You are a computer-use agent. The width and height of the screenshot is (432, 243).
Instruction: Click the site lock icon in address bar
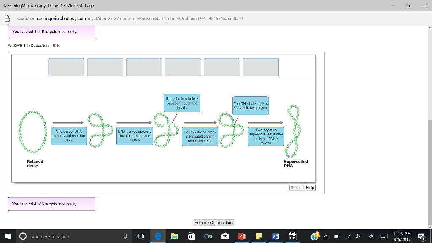(x=8, y=19)
